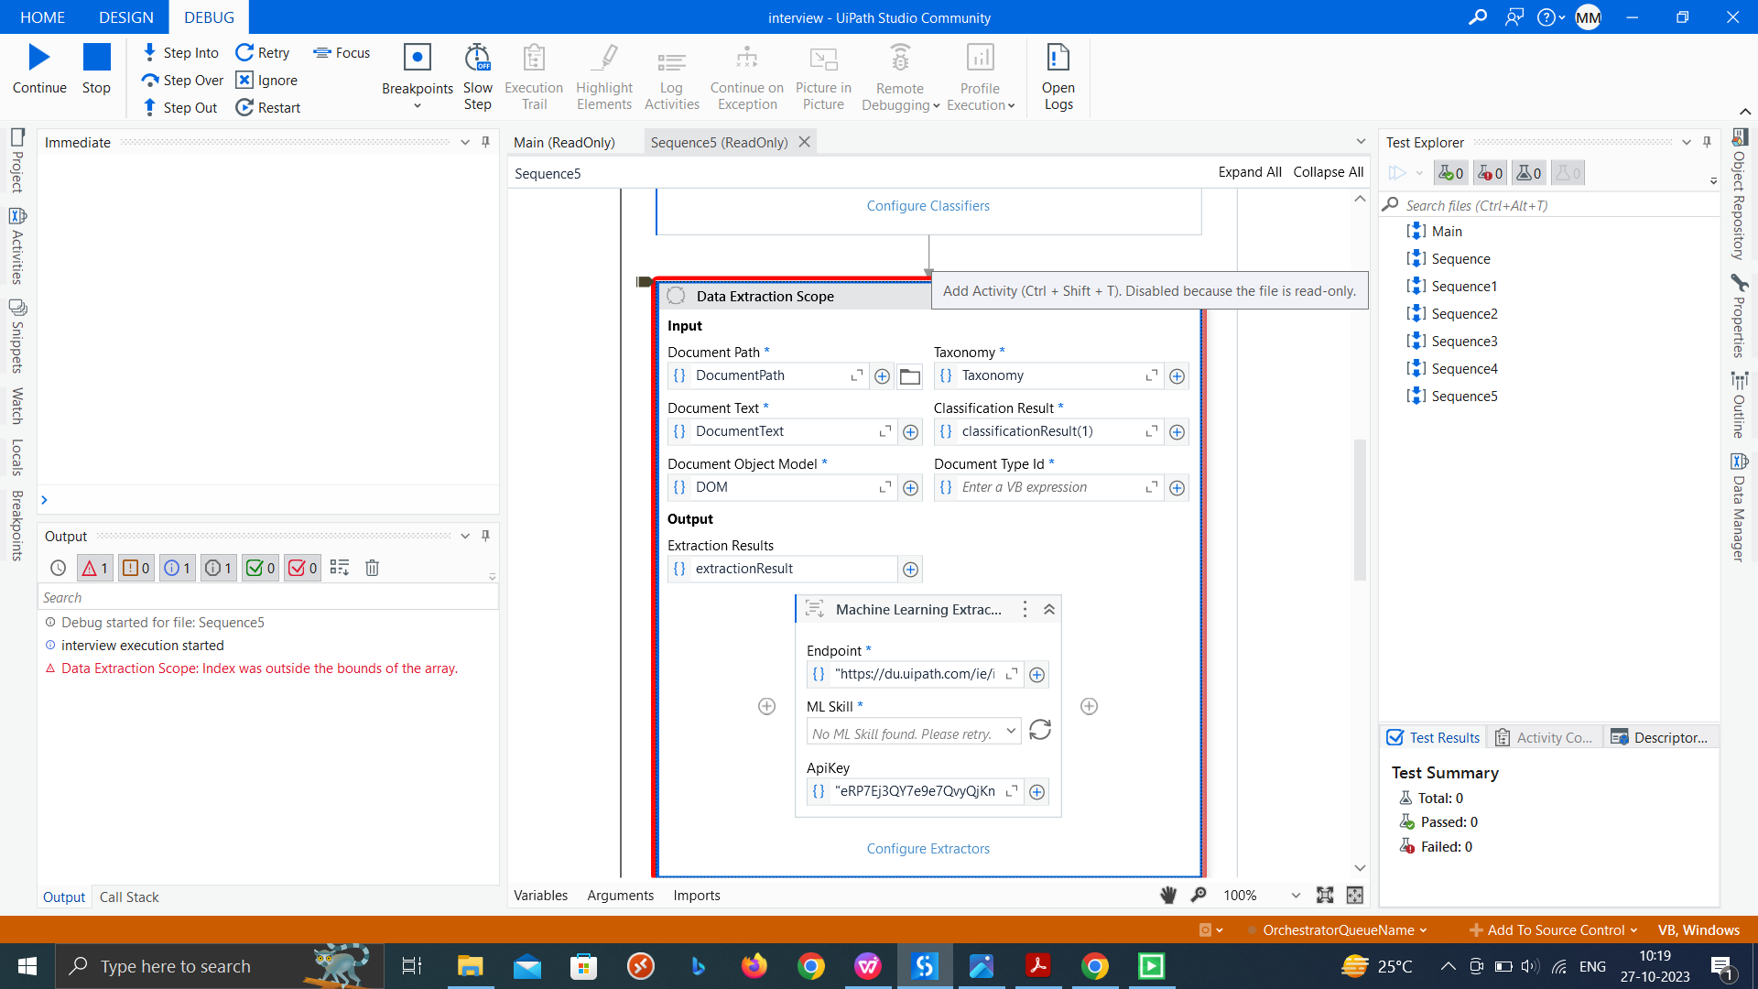Click the Ignore button
Screen dimensions: 1758x989
(266, 81)
